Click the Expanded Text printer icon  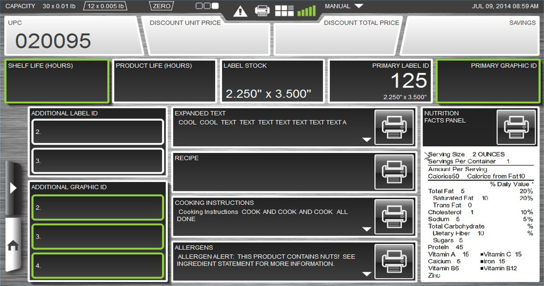tap(394, 127)
